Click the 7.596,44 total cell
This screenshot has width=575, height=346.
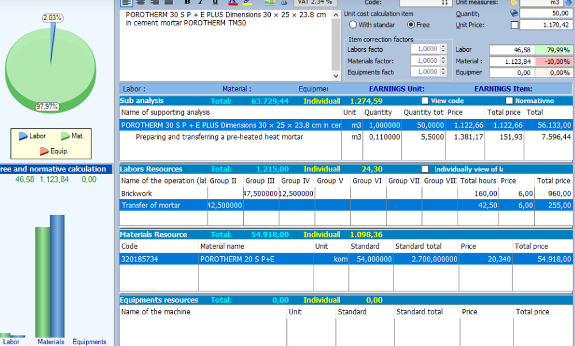549,137
